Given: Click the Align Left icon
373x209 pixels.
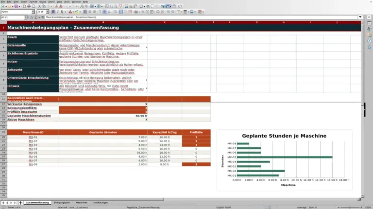Looking at the screenshot, I should click(85, 12).
